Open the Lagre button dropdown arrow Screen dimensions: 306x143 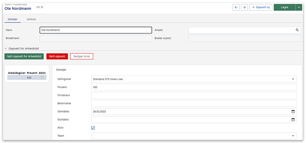[298, 7]
